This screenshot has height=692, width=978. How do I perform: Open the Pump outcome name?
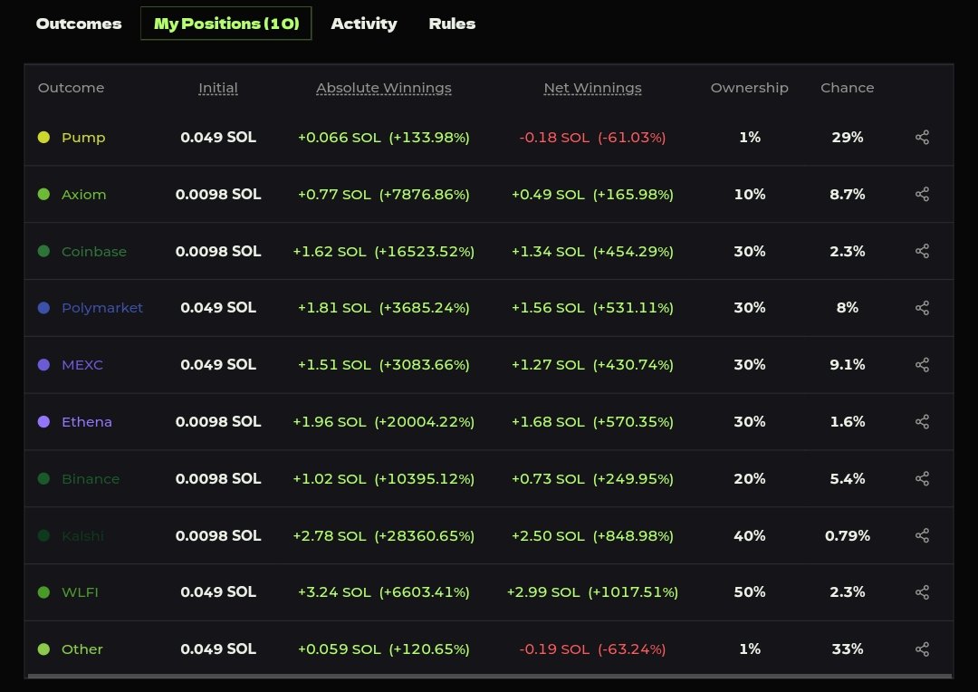83,138
